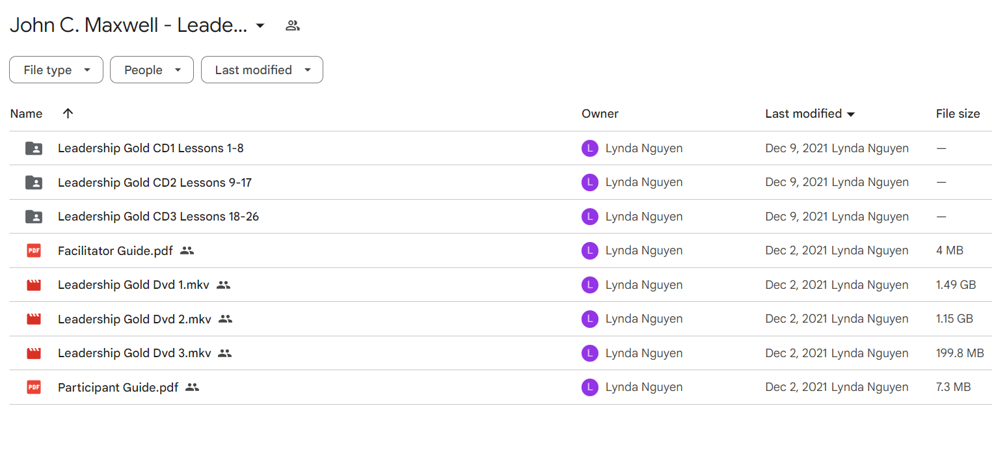Viewport: 992px width, 458px height.
Task: Click the shared folder icon for Leadership Gold CD1
Action: point(34,148)
